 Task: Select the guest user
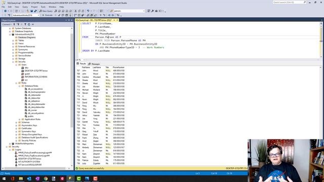coord(27,74)
